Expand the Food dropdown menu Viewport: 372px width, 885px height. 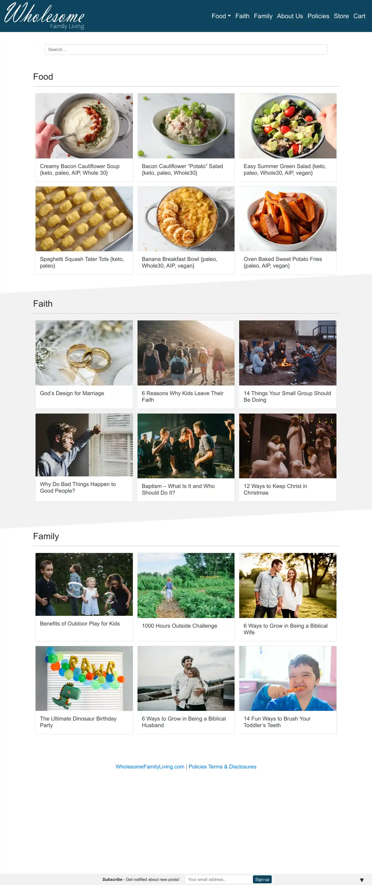221,16
